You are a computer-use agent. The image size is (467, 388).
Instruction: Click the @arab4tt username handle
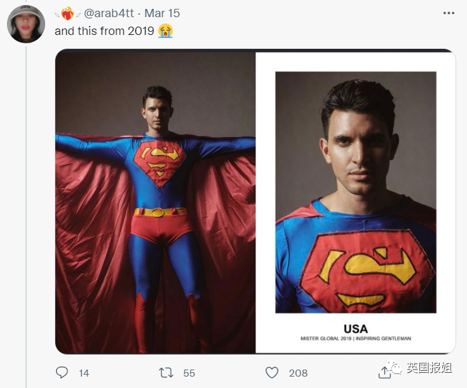point(109,13)
